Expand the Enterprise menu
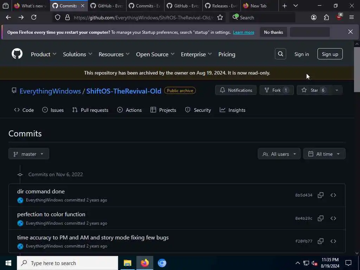This screenshot has width=360, height=270. [196, 54]
